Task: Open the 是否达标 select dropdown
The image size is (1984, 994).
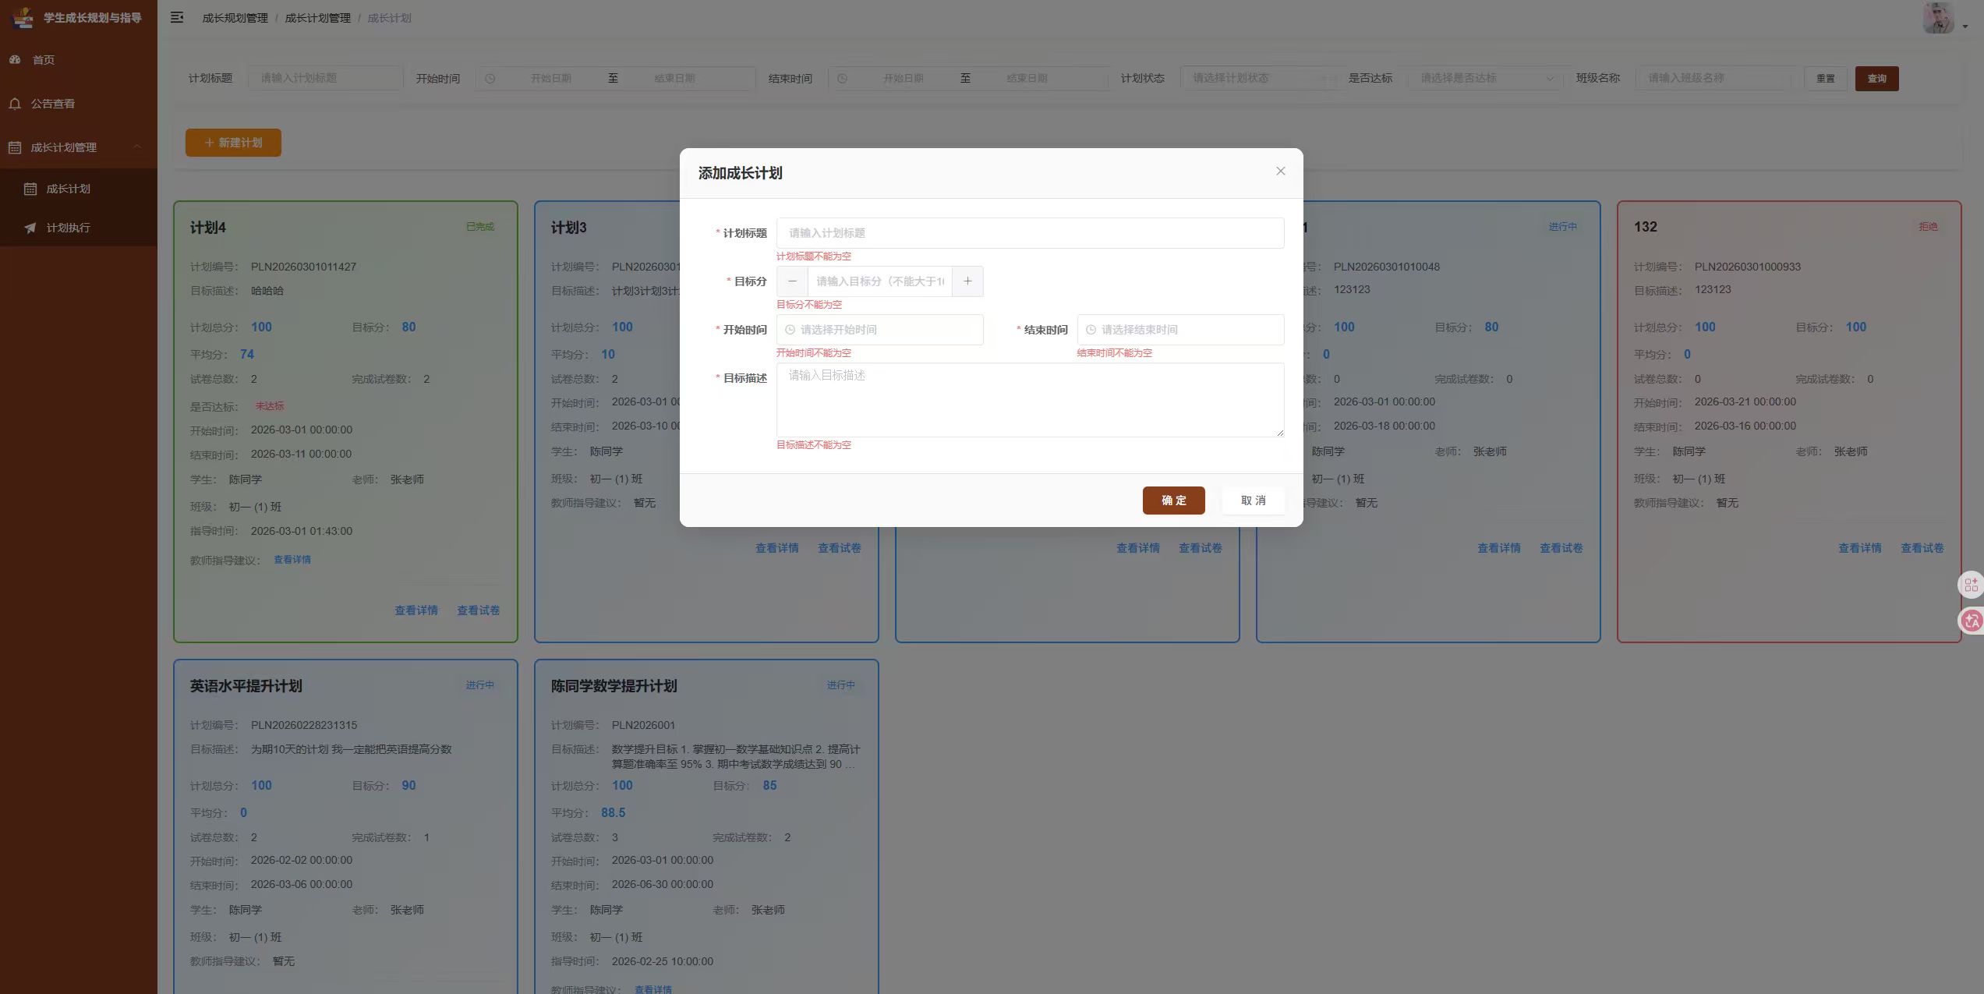Action: (1484, 78)
